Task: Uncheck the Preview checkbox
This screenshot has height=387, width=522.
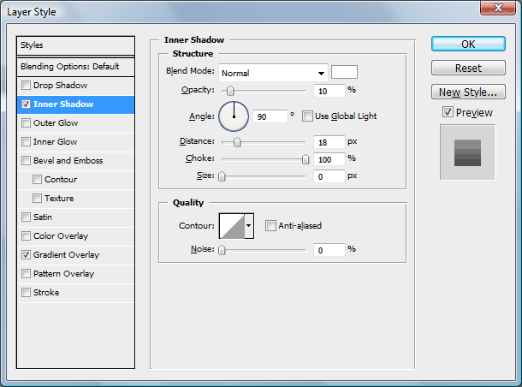Action: pos(448,112)
